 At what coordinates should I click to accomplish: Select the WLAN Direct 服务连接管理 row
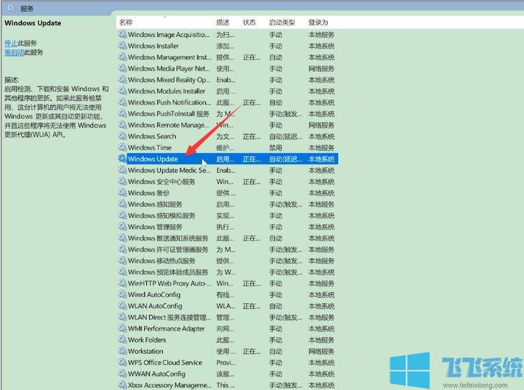[228, 318]
